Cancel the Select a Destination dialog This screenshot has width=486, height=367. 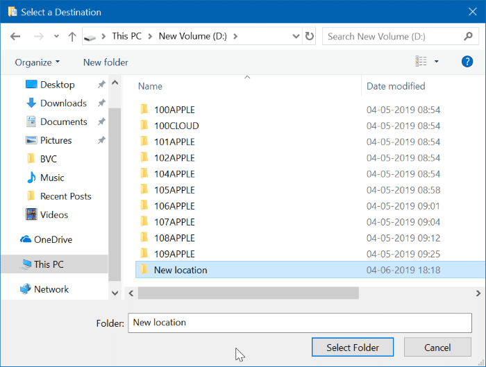pos(437,348)
